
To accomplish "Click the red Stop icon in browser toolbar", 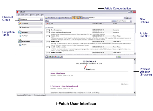I will [x=55, y=57].
